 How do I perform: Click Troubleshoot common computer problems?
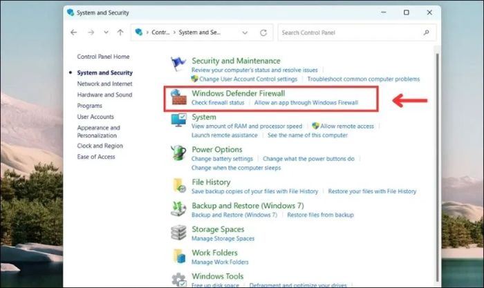[364, 79]
